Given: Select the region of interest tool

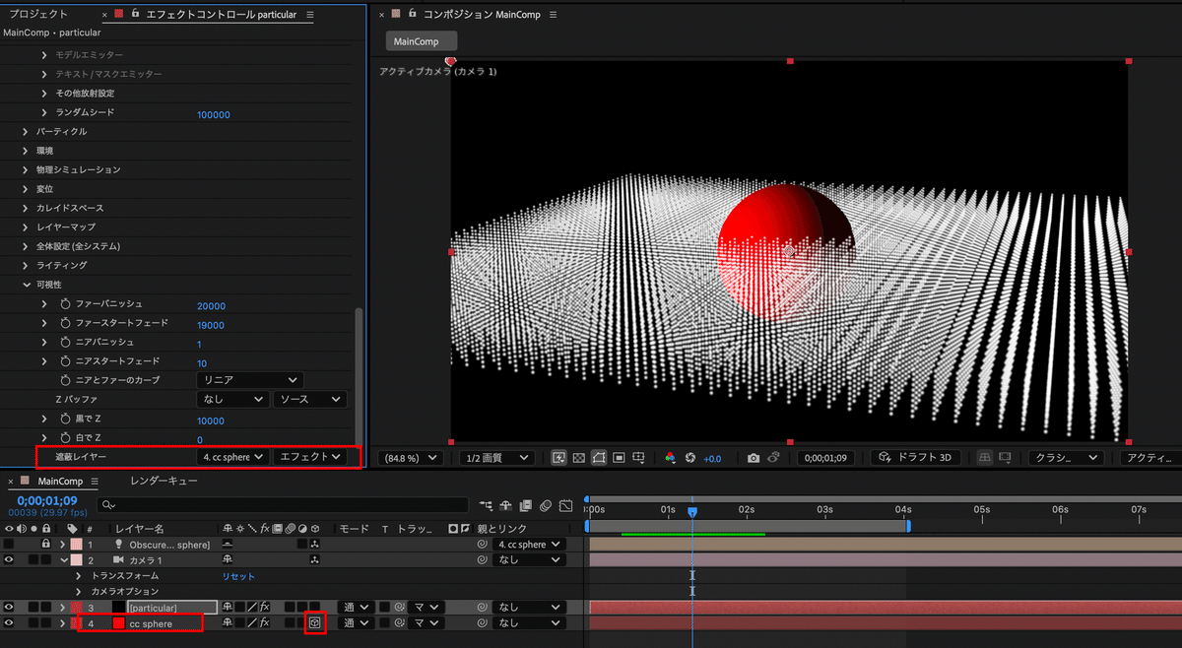Looking at the screenshot, I should pos(618,459).
